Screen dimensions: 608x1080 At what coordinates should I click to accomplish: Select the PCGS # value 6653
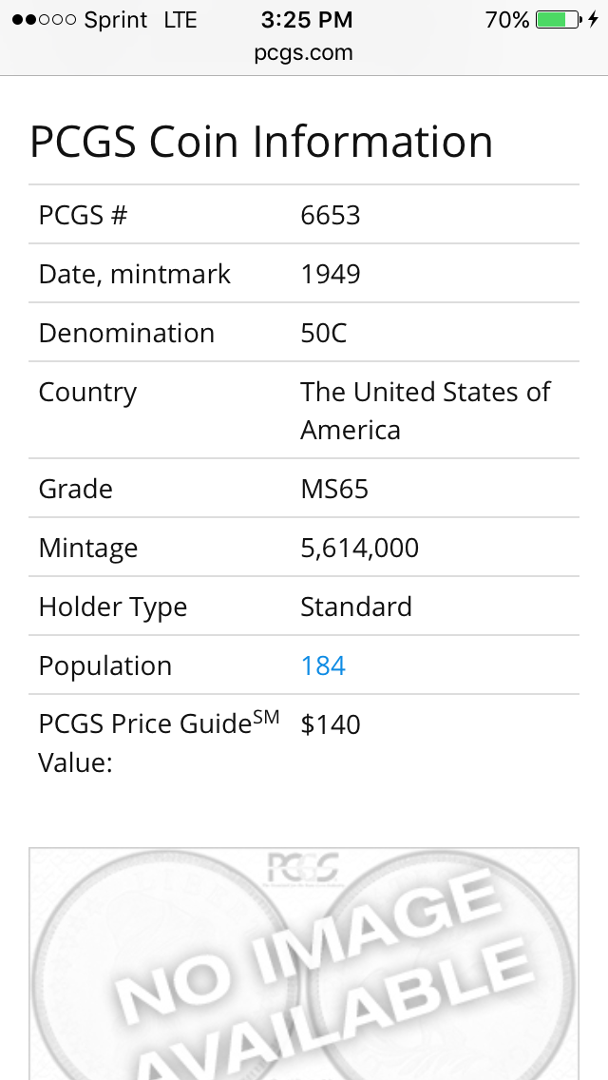point(331,215)
